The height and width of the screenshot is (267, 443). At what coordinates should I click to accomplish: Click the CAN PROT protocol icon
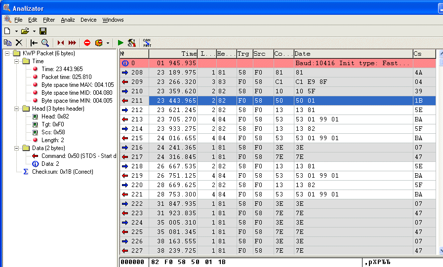(147, 43)
